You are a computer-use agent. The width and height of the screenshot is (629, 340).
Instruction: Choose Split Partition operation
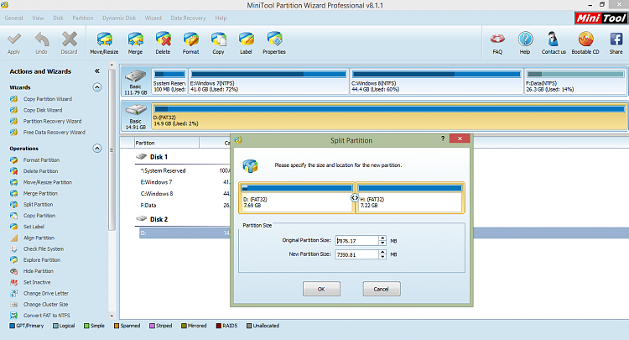coord(38,204)
